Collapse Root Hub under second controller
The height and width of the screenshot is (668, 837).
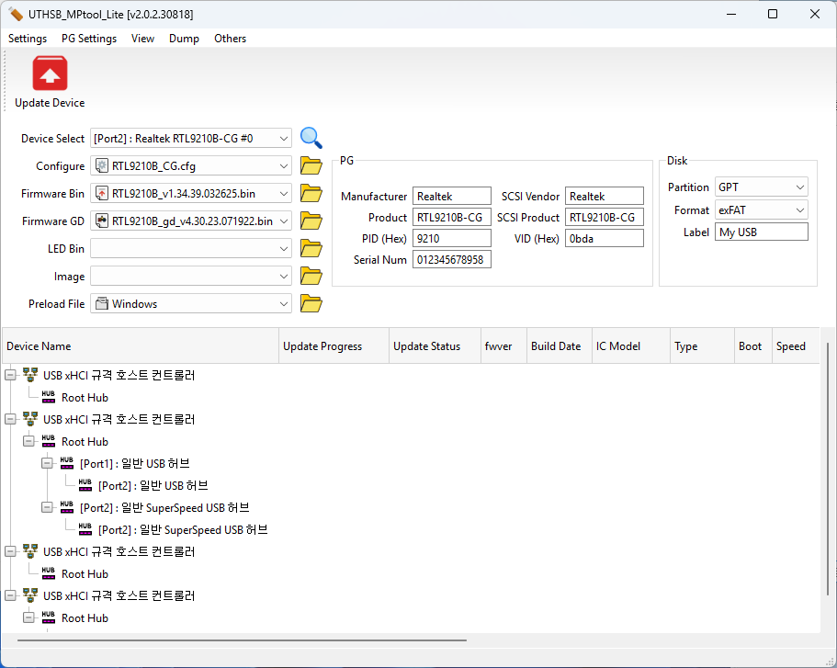(28, 441)
